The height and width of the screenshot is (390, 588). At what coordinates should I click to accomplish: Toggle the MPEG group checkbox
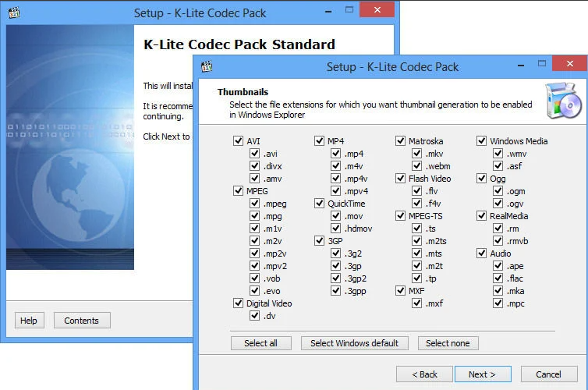click(238, 191)
